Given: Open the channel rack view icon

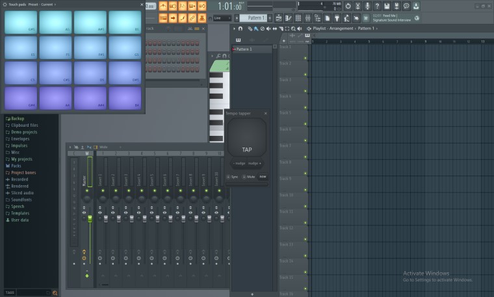Looking at the screenshot, I should 298,18.
